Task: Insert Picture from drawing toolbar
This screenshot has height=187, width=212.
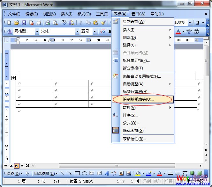Action: pos(129,173)
